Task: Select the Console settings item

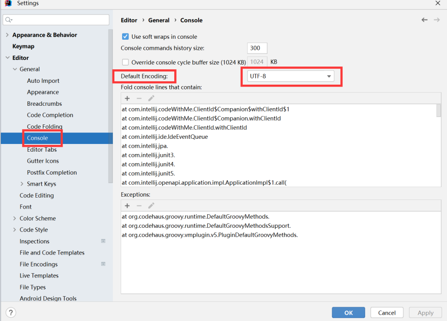Action: pyautogui.click(x=37, y=138)
